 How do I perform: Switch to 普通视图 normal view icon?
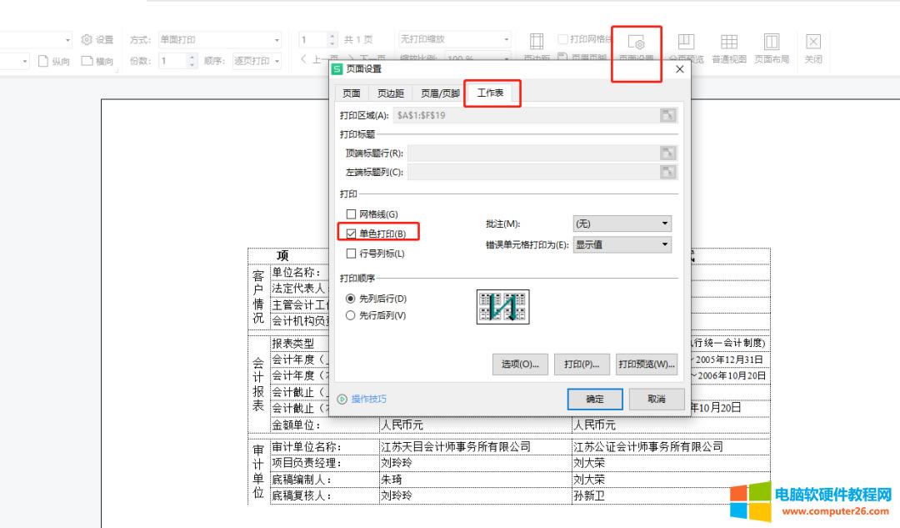(x=728, y=48)
